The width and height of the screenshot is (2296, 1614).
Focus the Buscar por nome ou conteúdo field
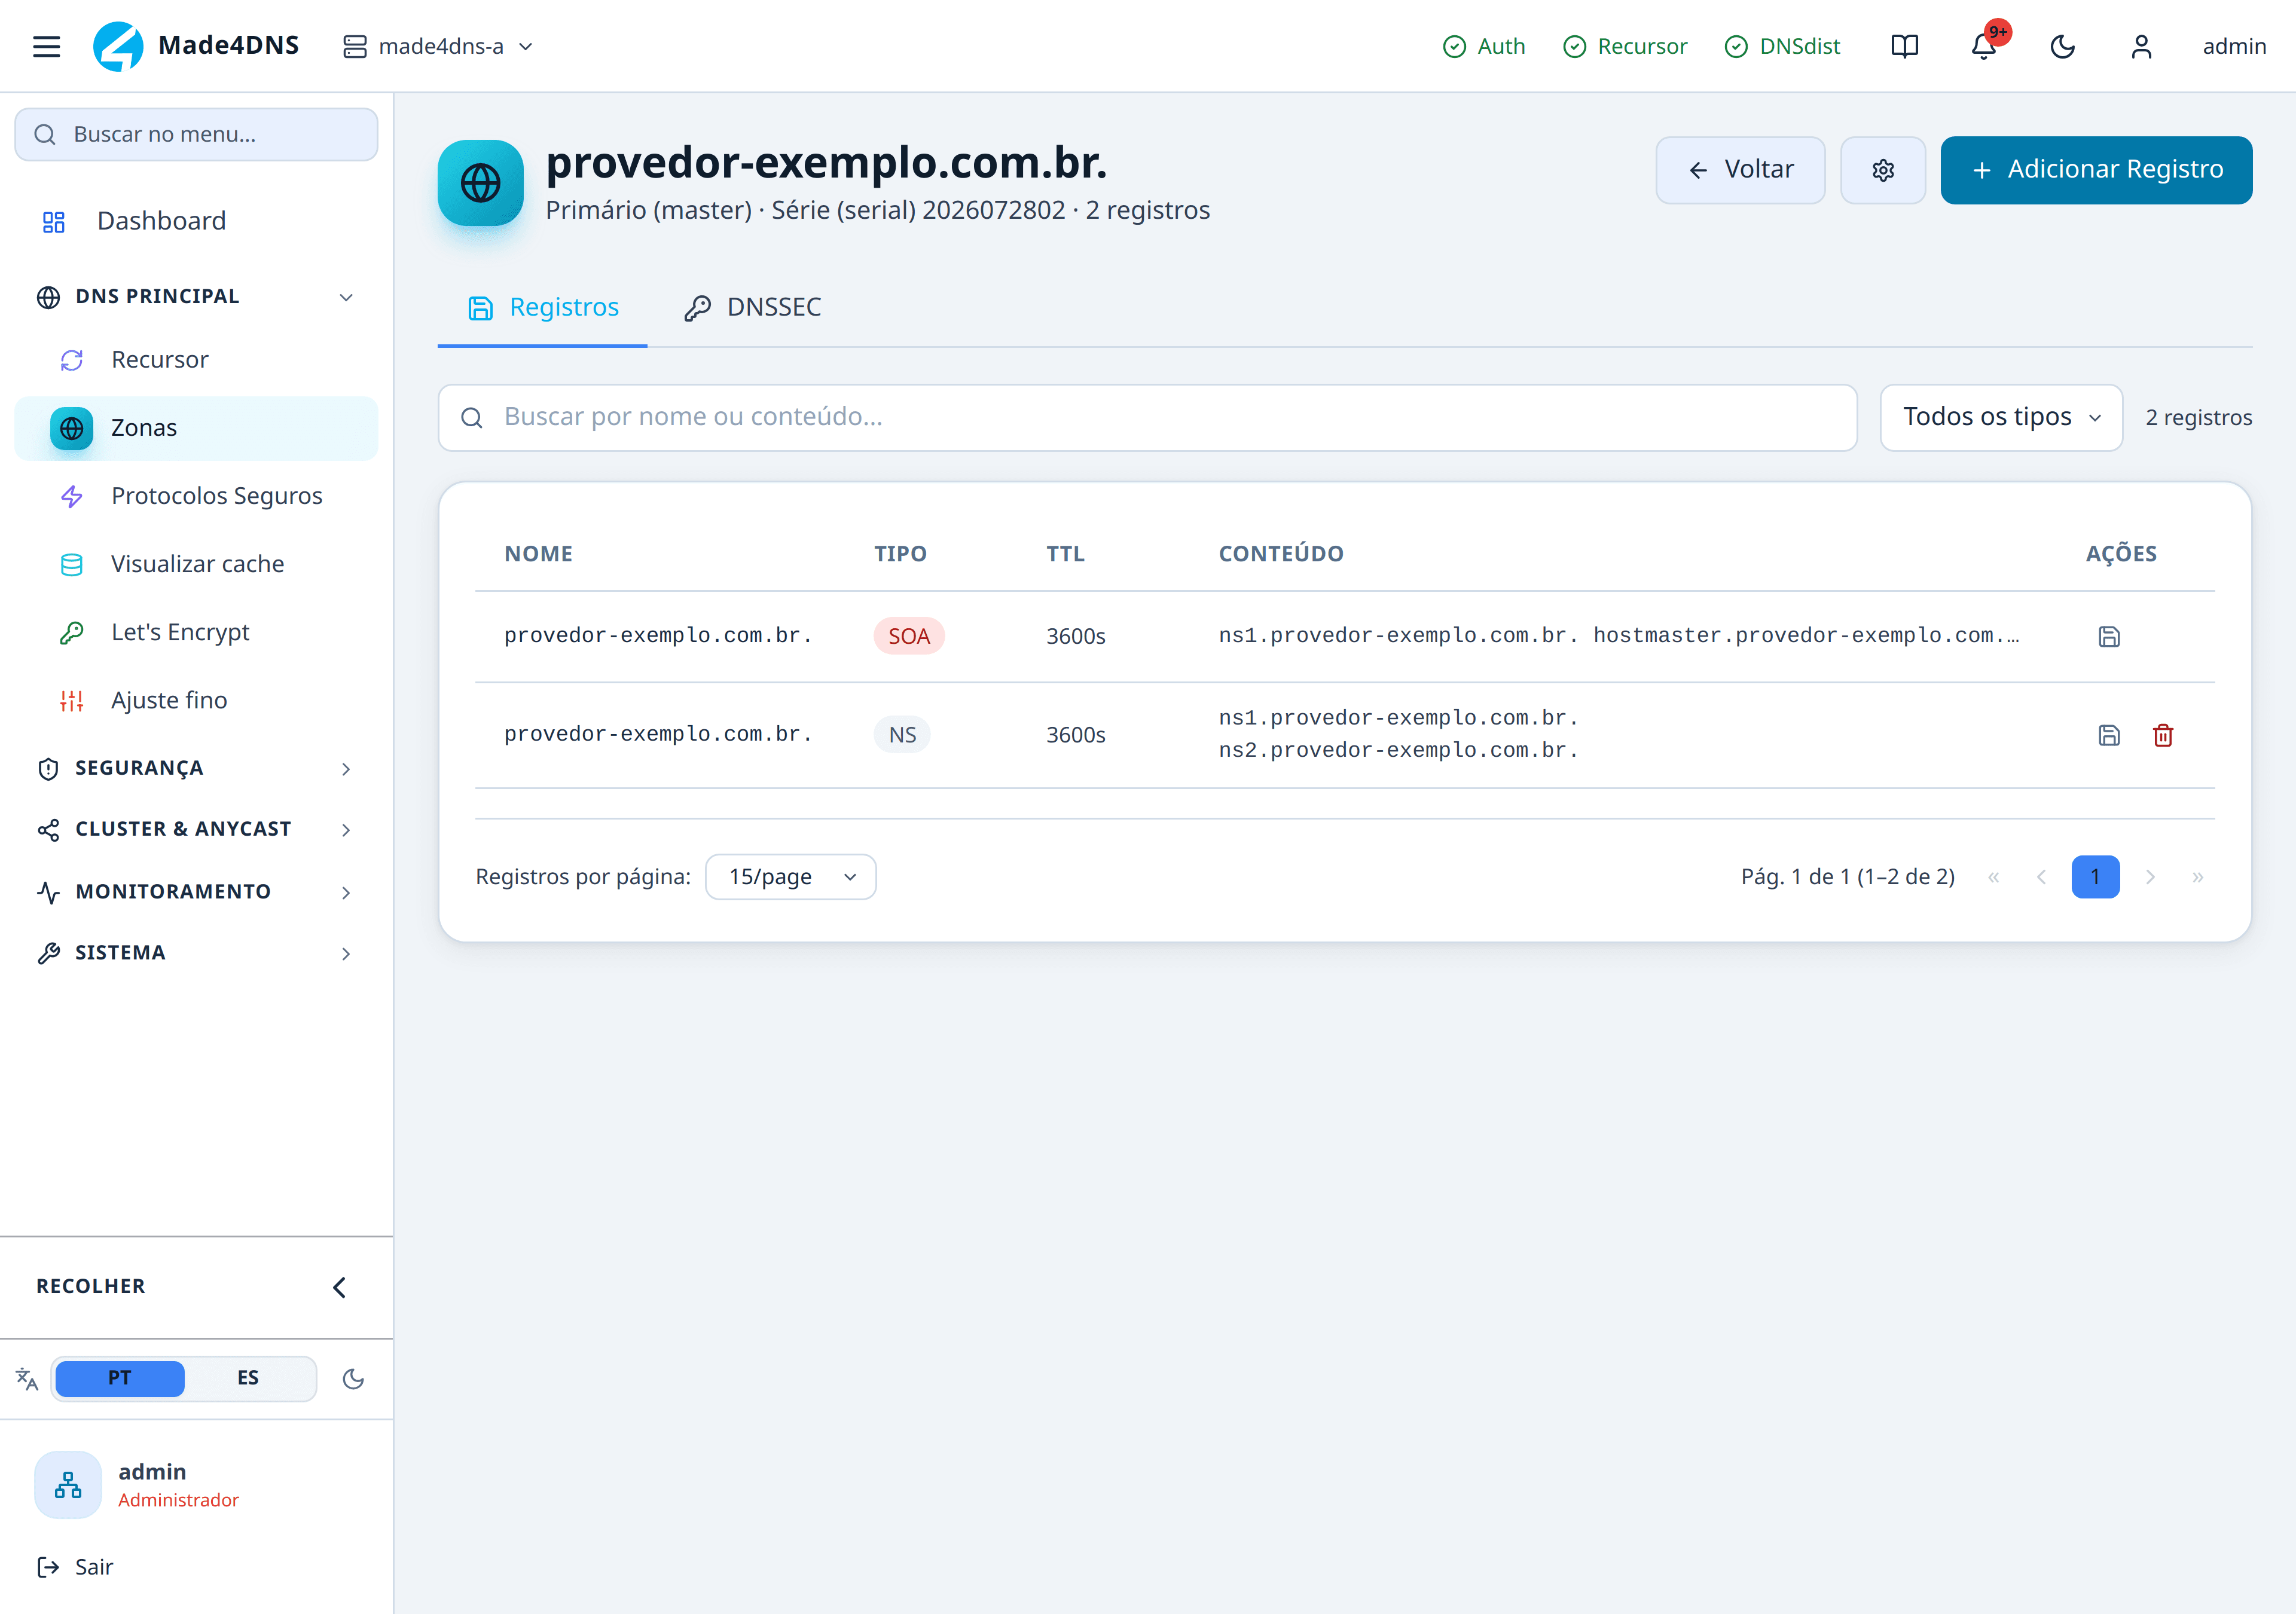pos(1147,417)
